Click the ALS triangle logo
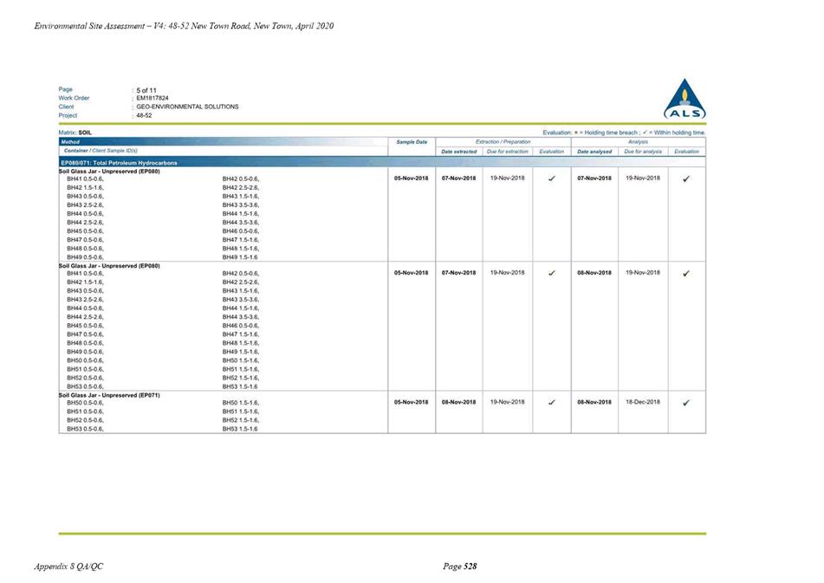The image size is (824, 583). tap(685, 99)
